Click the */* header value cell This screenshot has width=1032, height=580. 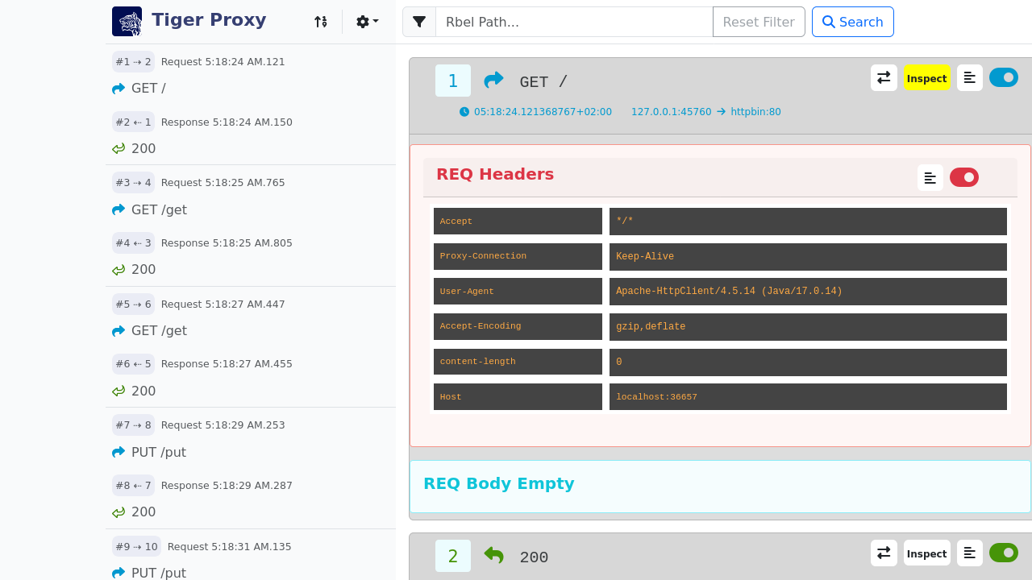point(808,222)
